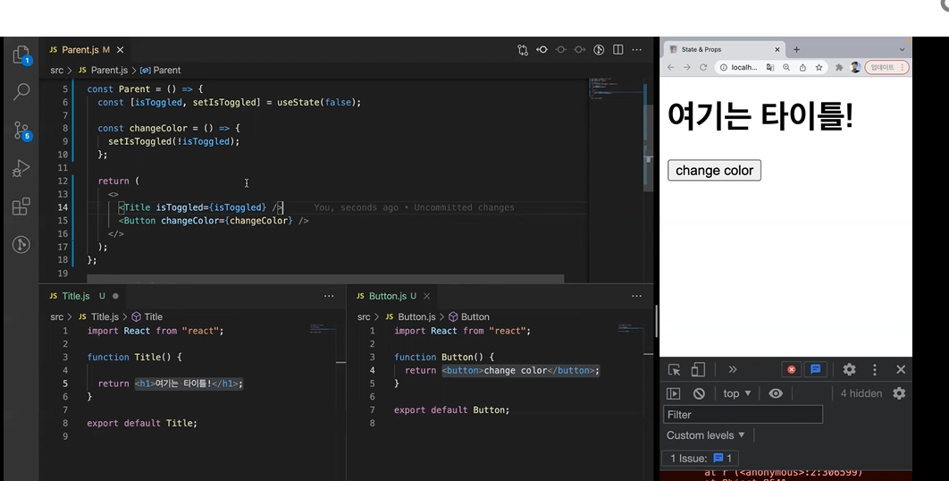Click the open previous revision icon
This screenshot has height=481, width=949.
(542, 50)
